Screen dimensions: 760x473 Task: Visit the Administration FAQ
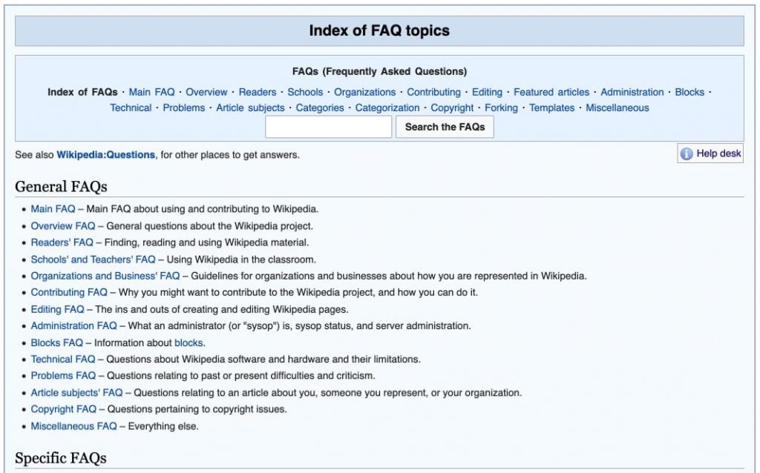tap(74, 325)
